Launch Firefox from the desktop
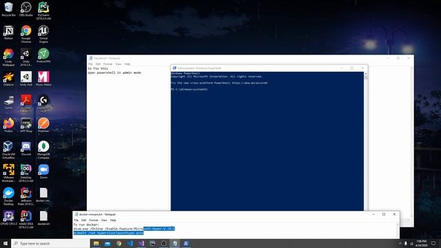The width and height of the screenshot is (441, 248). click(x=8, y=125)
